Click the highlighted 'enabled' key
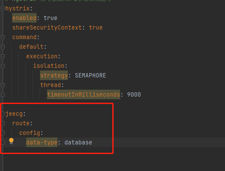Screen dimensions: 225x171 point(24,18)
